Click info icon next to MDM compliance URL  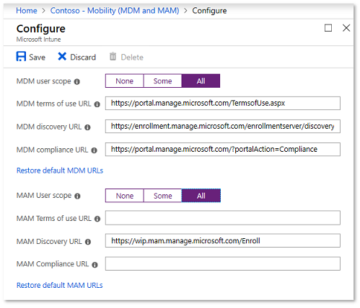pos(94,150)
